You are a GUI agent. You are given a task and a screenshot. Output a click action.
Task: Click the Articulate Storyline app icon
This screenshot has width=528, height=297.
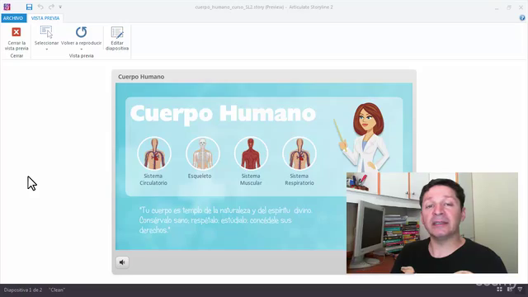click(7, 7)
